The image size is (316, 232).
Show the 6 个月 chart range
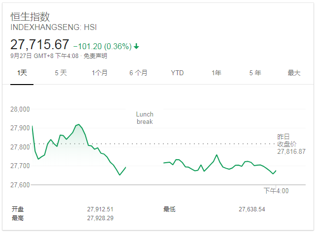[x=138, y=73]
